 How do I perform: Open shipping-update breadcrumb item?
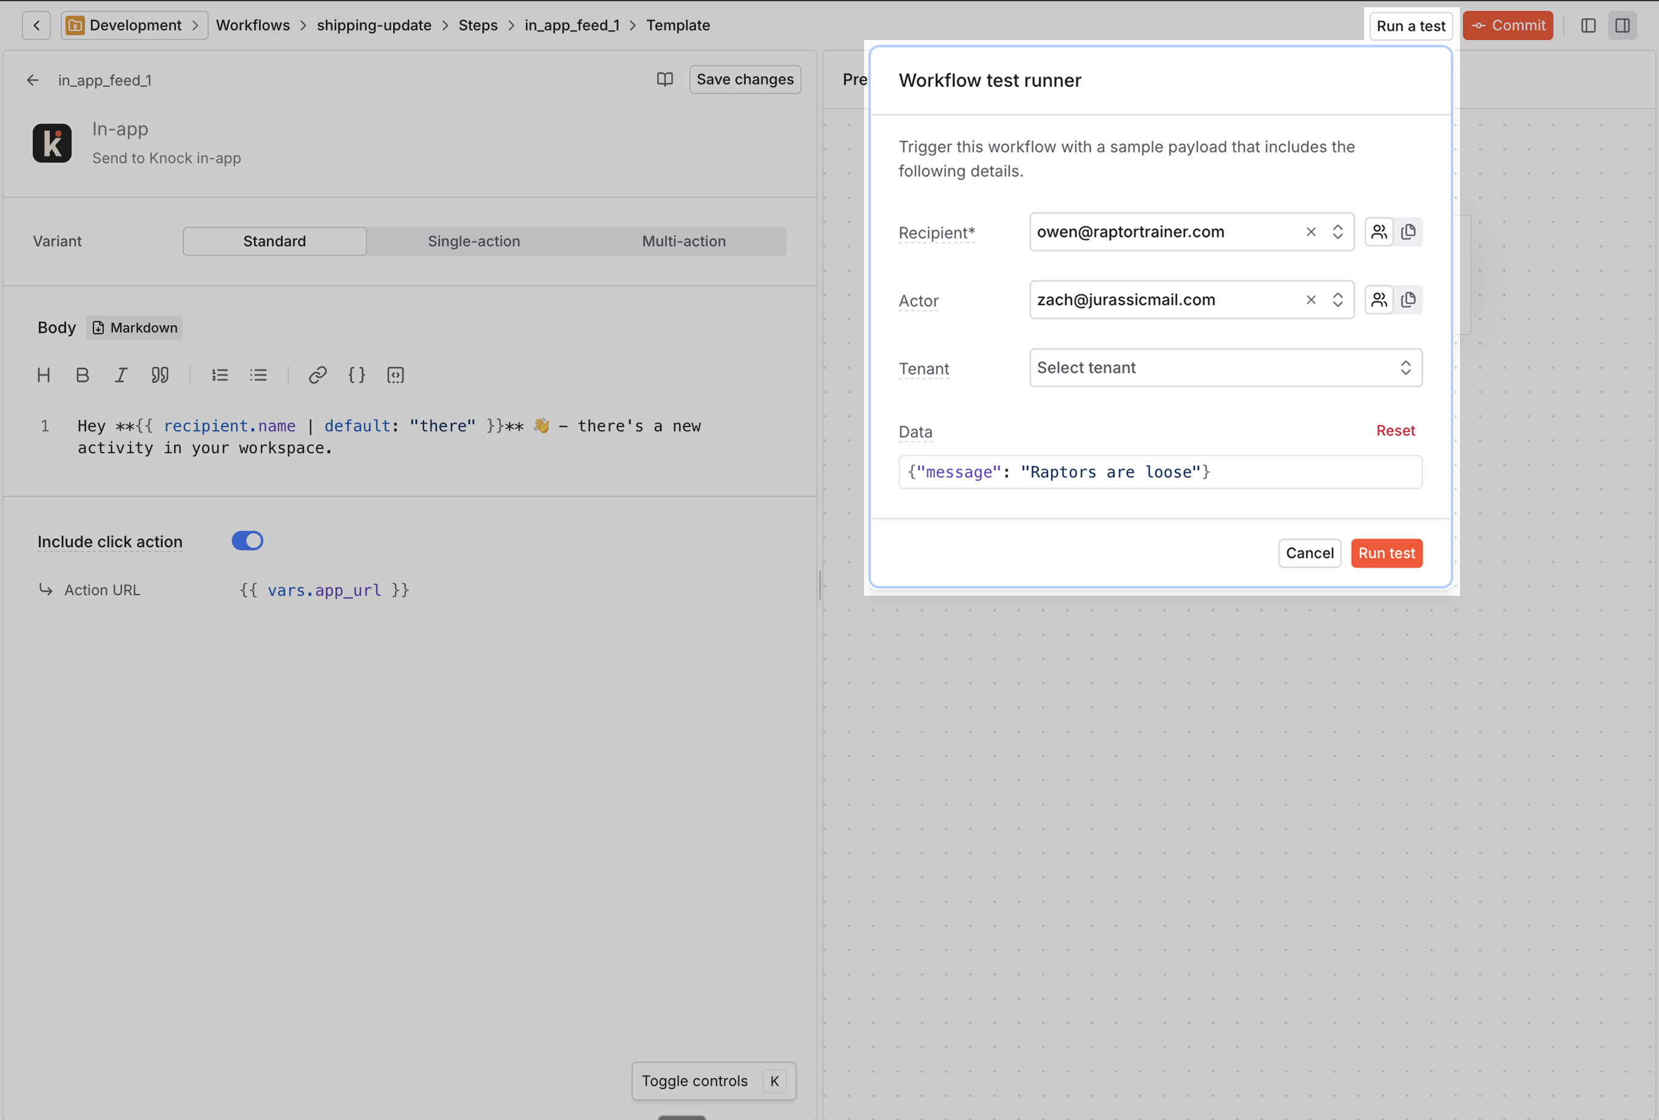[374, 25]
